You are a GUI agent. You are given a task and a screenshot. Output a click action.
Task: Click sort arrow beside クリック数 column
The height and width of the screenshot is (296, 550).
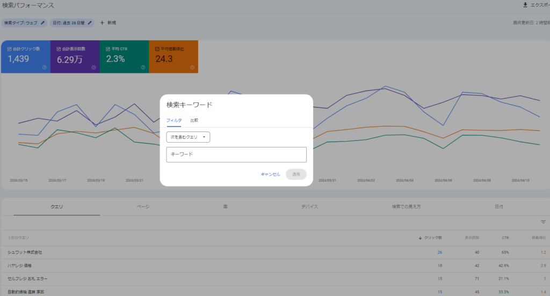tap(420, 238)
